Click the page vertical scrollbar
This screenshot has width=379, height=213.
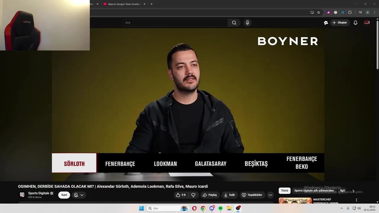click(x=377, y=44)
